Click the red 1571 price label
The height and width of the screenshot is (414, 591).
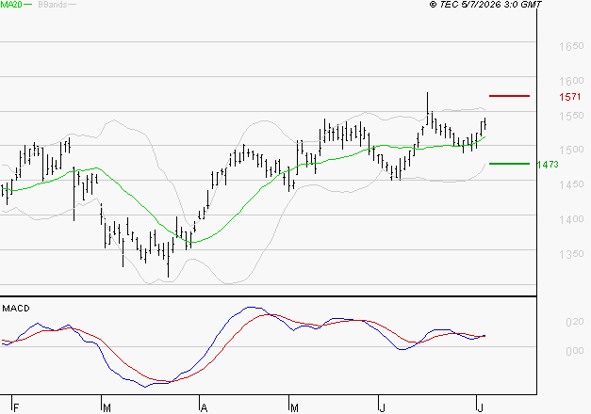coord(570,97)
